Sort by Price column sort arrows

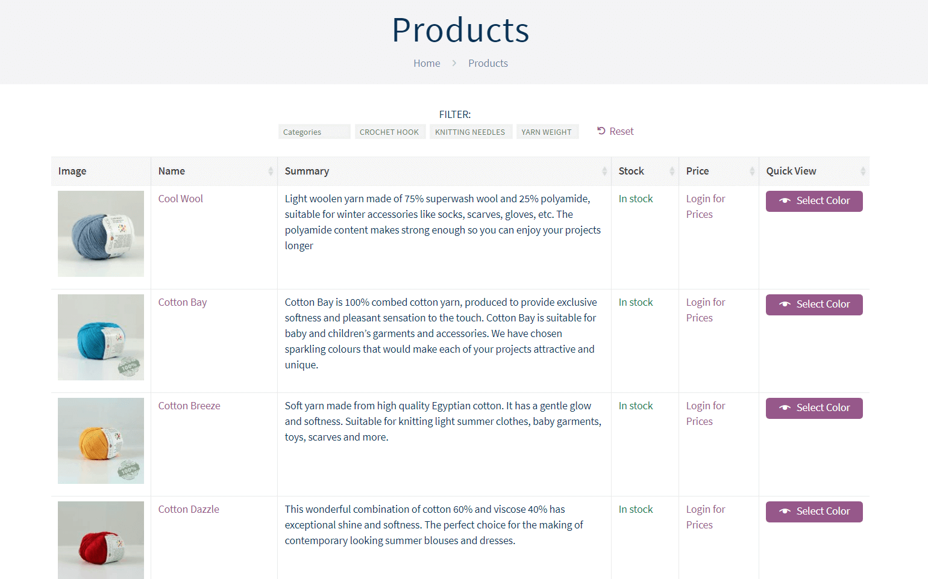(x=752, y=172)
